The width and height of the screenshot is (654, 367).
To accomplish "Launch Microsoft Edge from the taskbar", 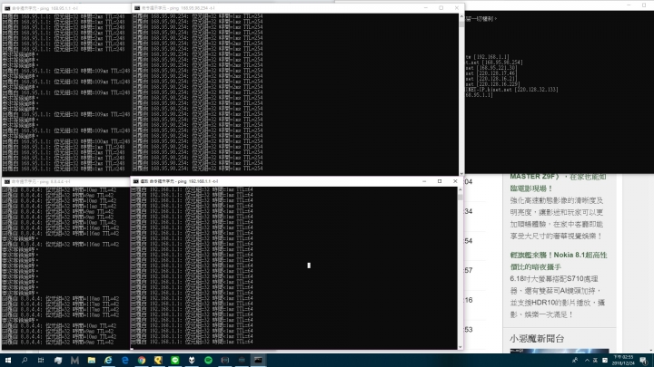I will tap(124, 360).
